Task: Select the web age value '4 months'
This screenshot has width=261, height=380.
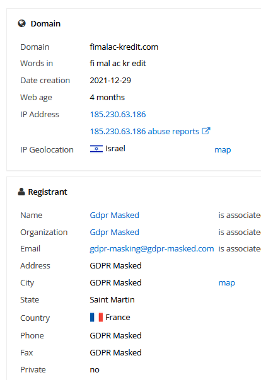Action: click(107, 98)
